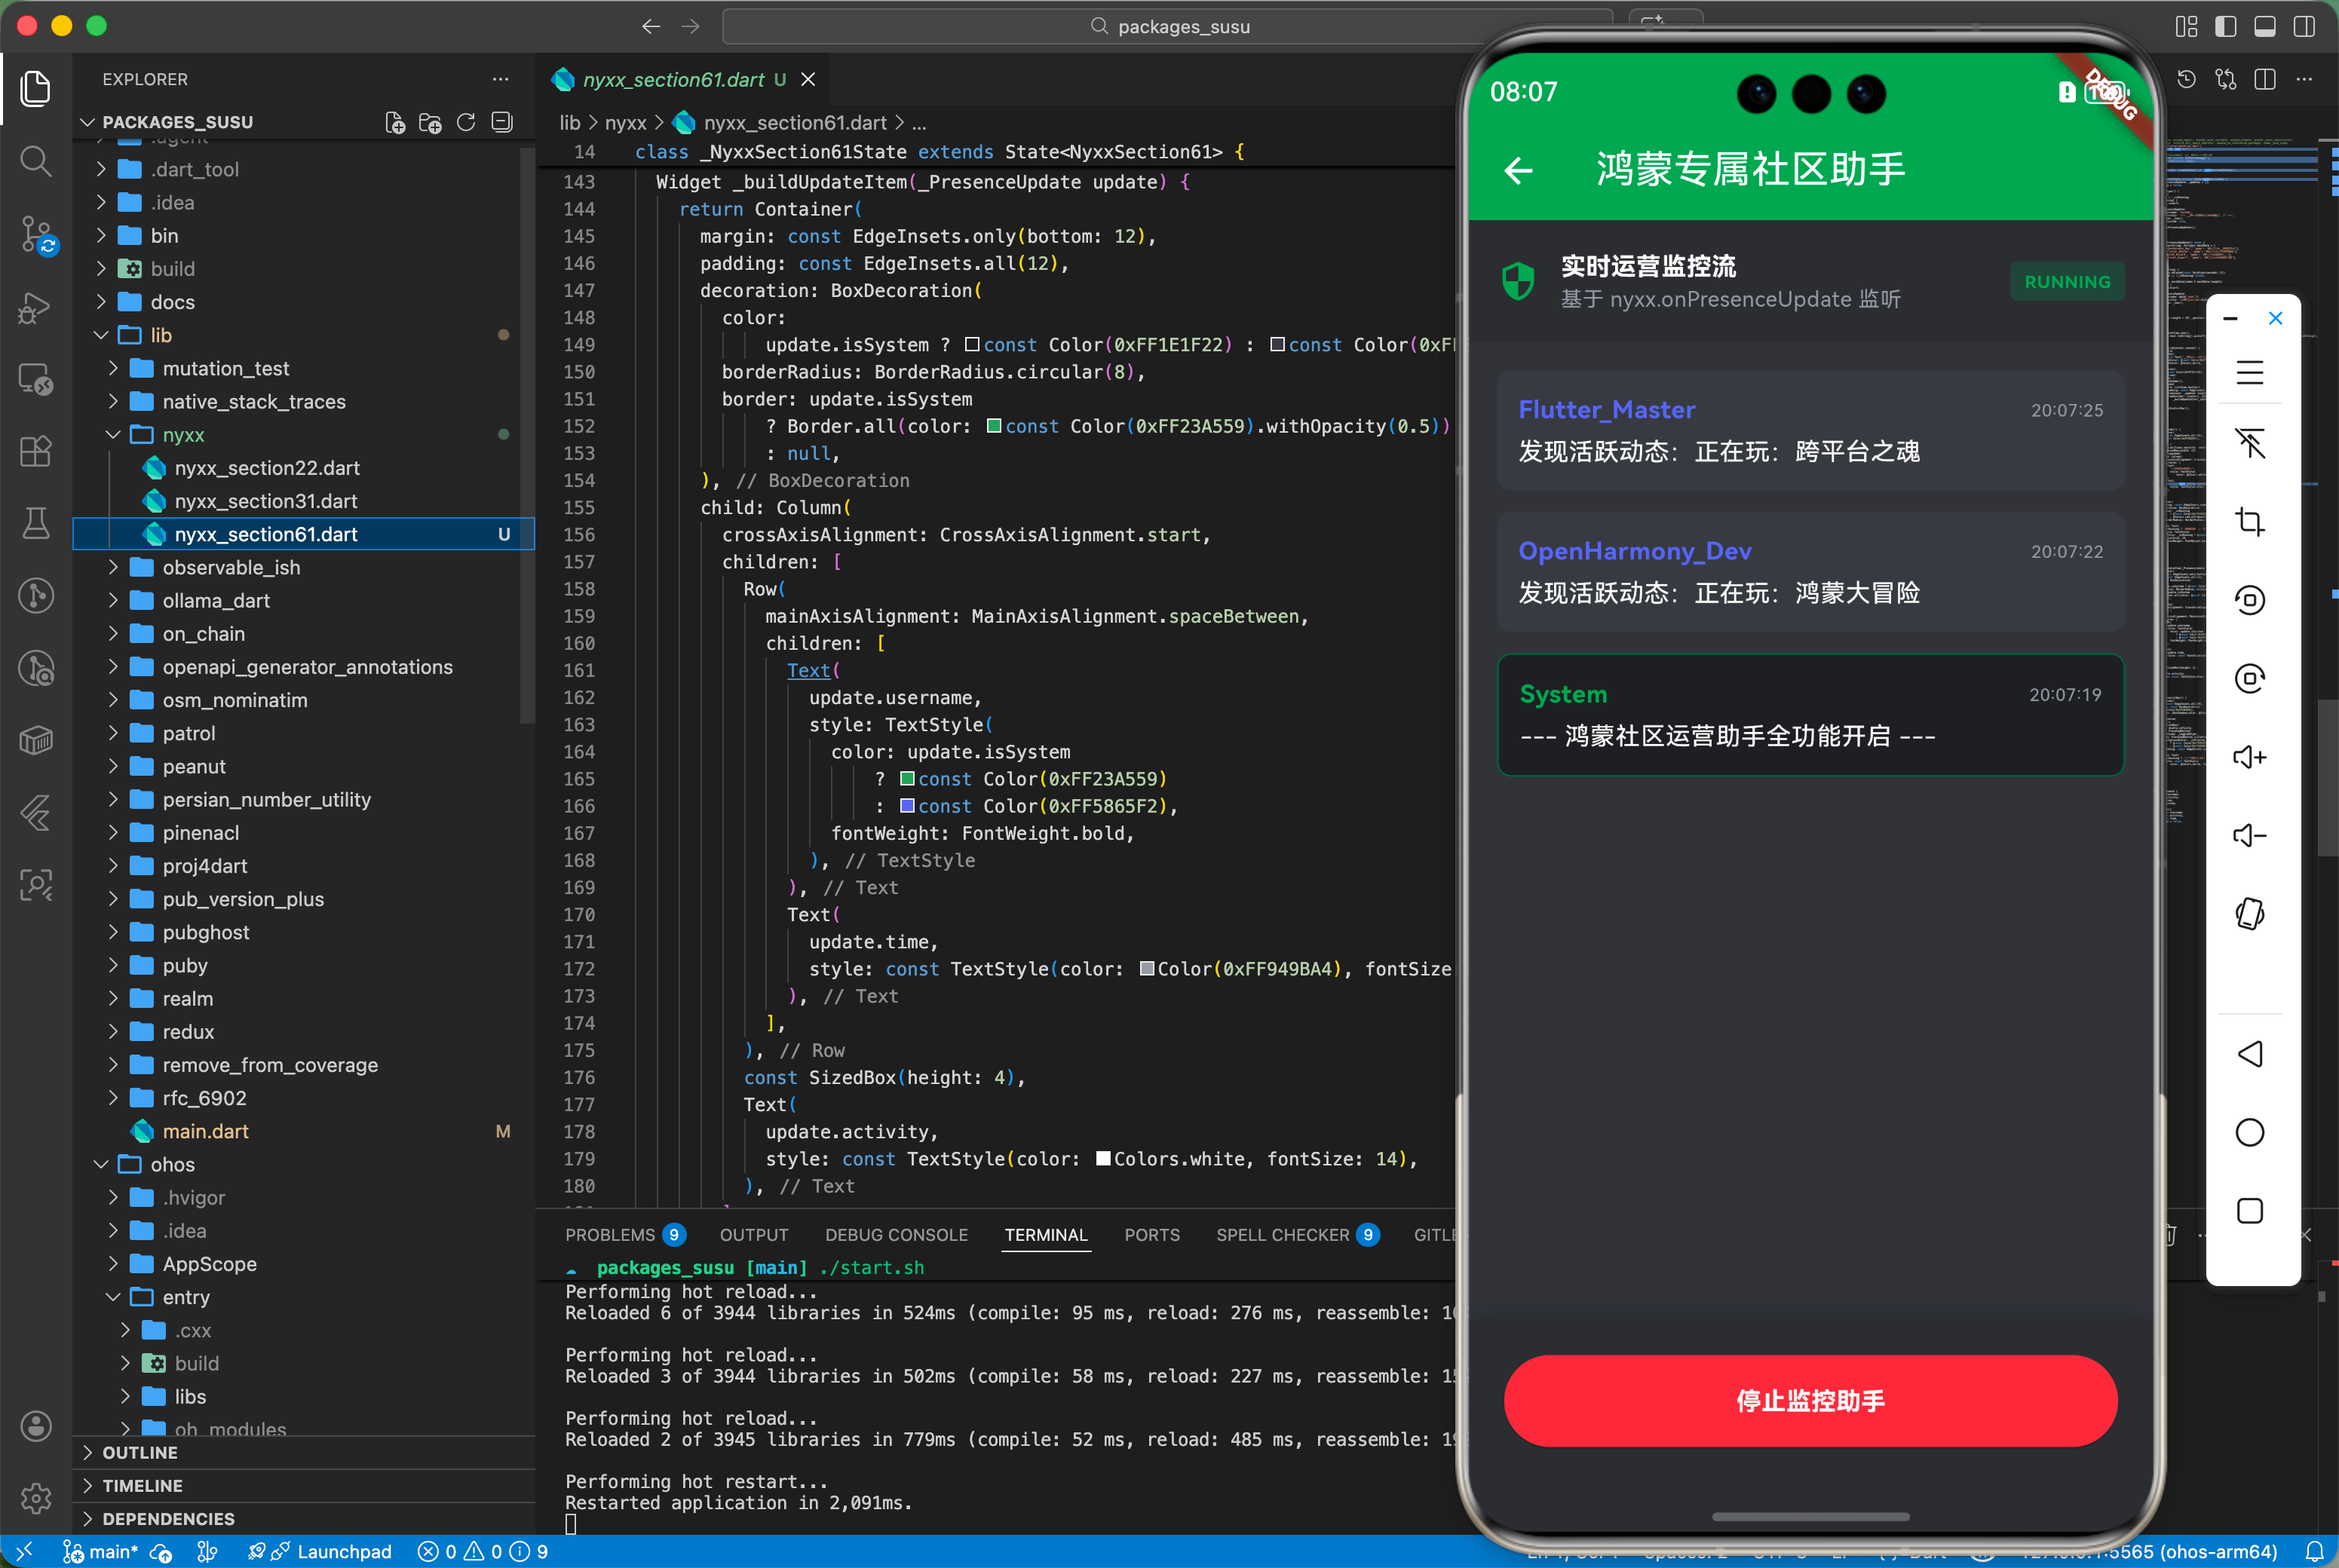This screenshot has height=1568, width=2339.
Task: Toggle the secondary side bar visibility
Action: pos(2304,26)
